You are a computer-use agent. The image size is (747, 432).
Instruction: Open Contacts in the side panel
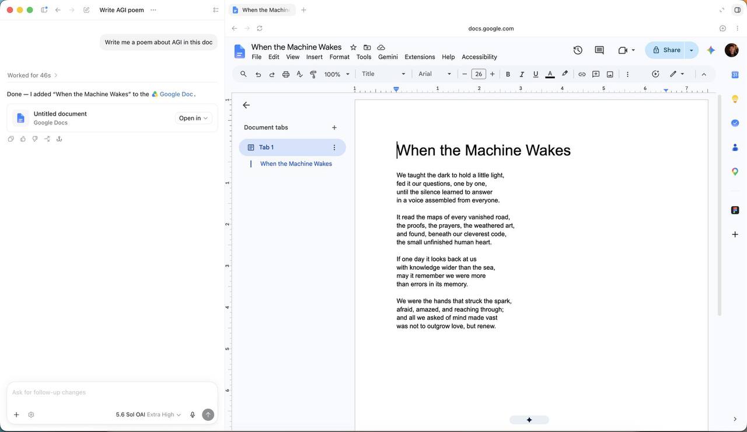735,147
